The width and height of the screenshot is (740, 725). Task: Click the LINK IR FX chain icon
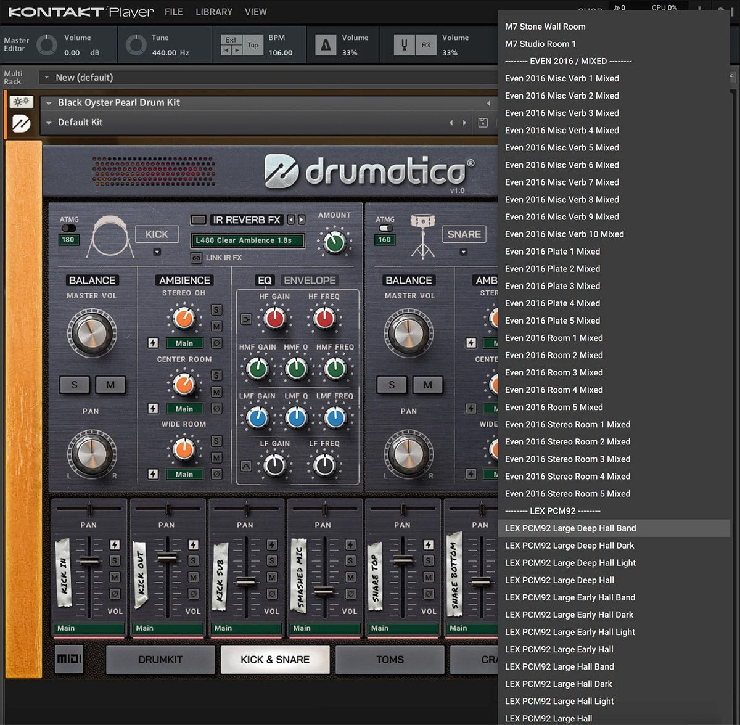[x=197, y=258]
